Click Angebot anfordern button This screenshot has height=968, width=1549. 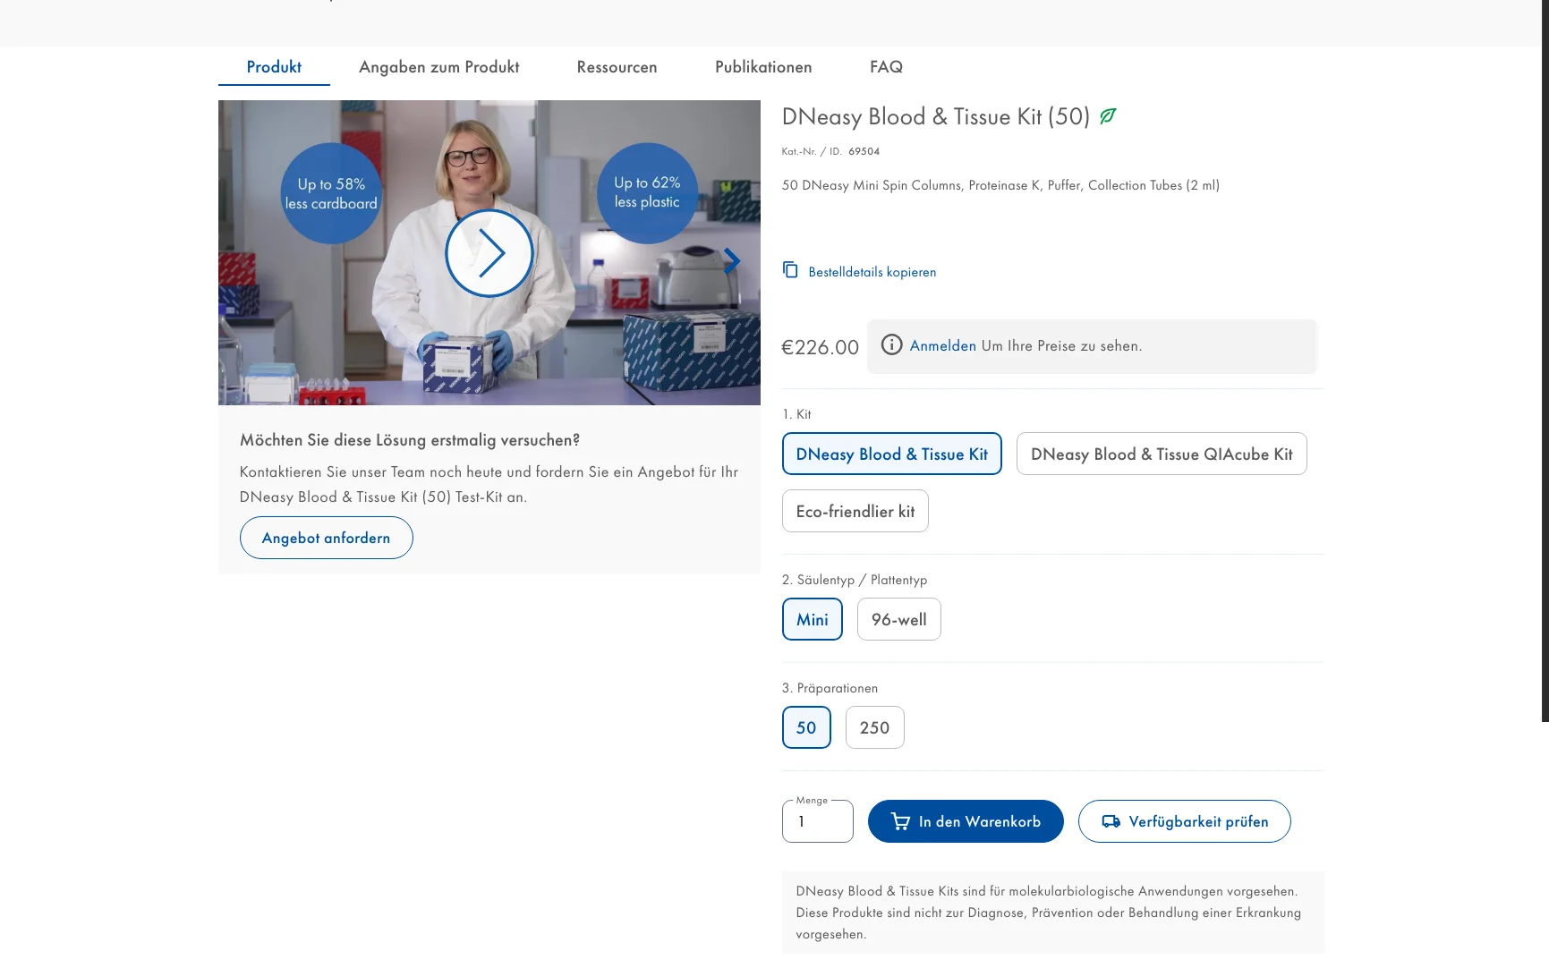[327, 538]
